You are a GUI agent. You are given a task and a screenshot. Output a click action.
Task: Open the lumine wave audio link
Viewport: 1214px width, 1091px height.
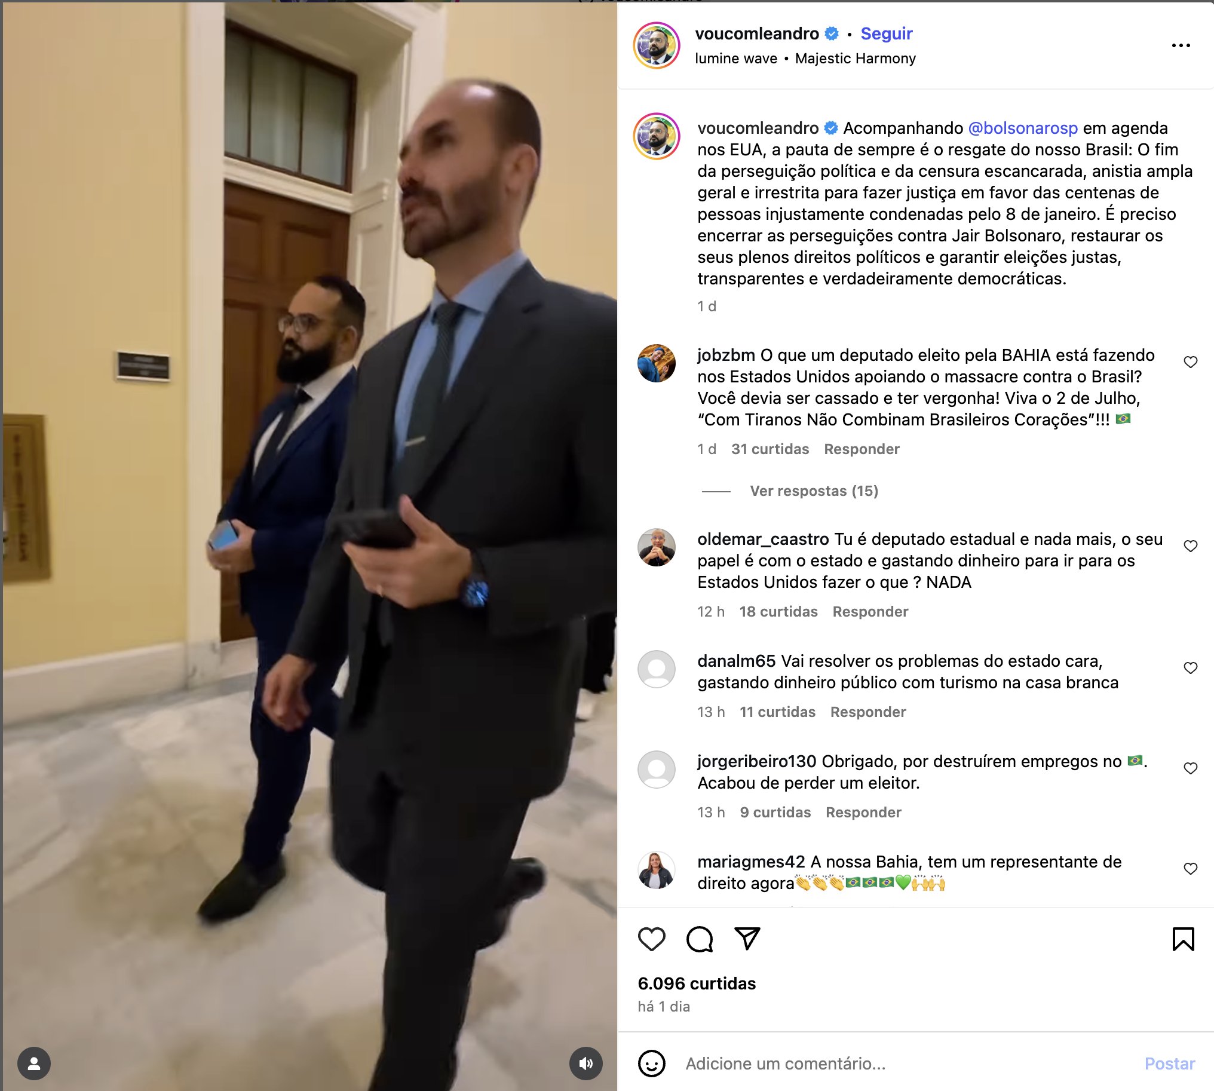pos(735,59)
